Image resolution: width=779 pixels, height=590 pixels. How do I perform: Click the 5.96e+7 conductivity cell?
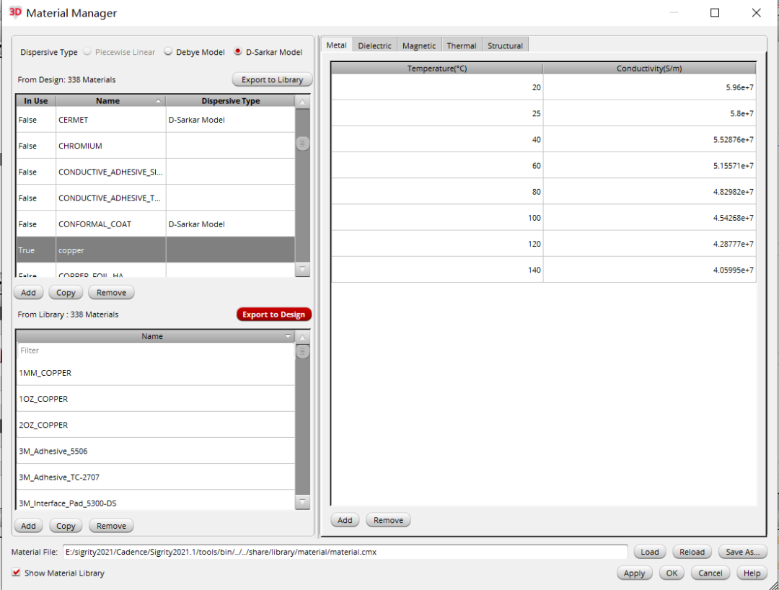(x=649, y=87)
